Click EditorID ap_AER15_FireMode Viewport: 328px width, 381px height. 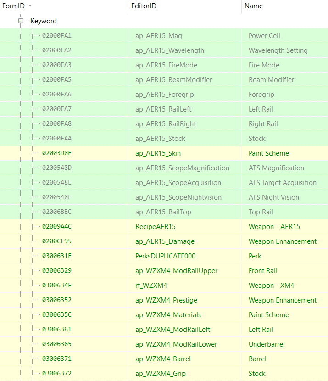(x=166, y=65)
